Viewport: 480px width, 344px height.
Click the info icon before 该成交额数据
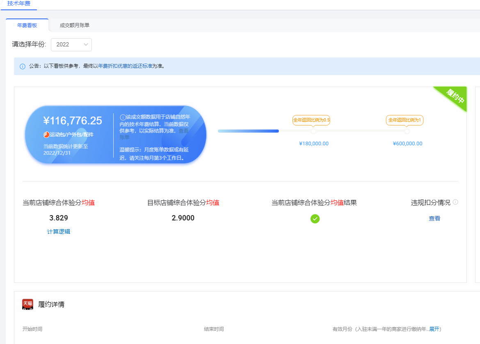122,117
